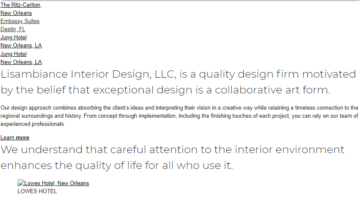360x209 pixels.
Task: Open the first Jung Hotel link
Action: pos(14,38)
